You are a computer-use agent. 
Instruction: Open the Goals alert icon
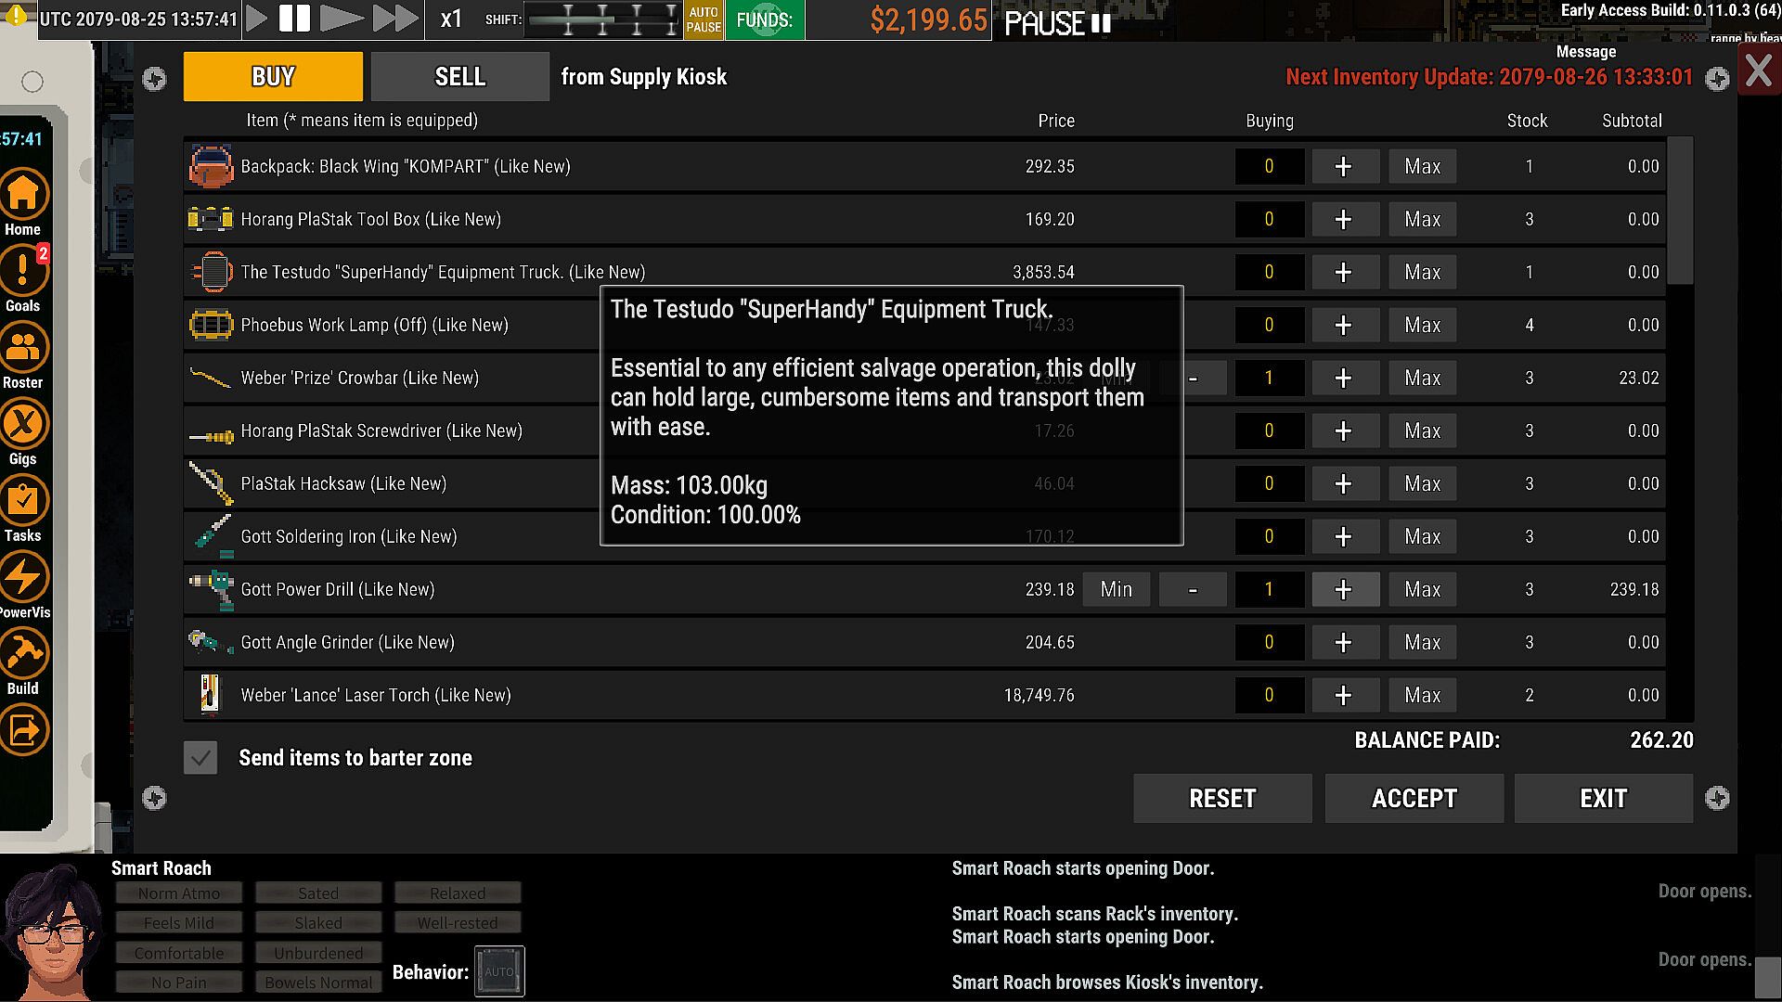tap(23, 271)
